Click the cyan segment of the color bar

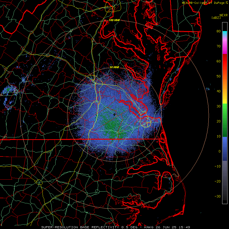tap(225, 33)
